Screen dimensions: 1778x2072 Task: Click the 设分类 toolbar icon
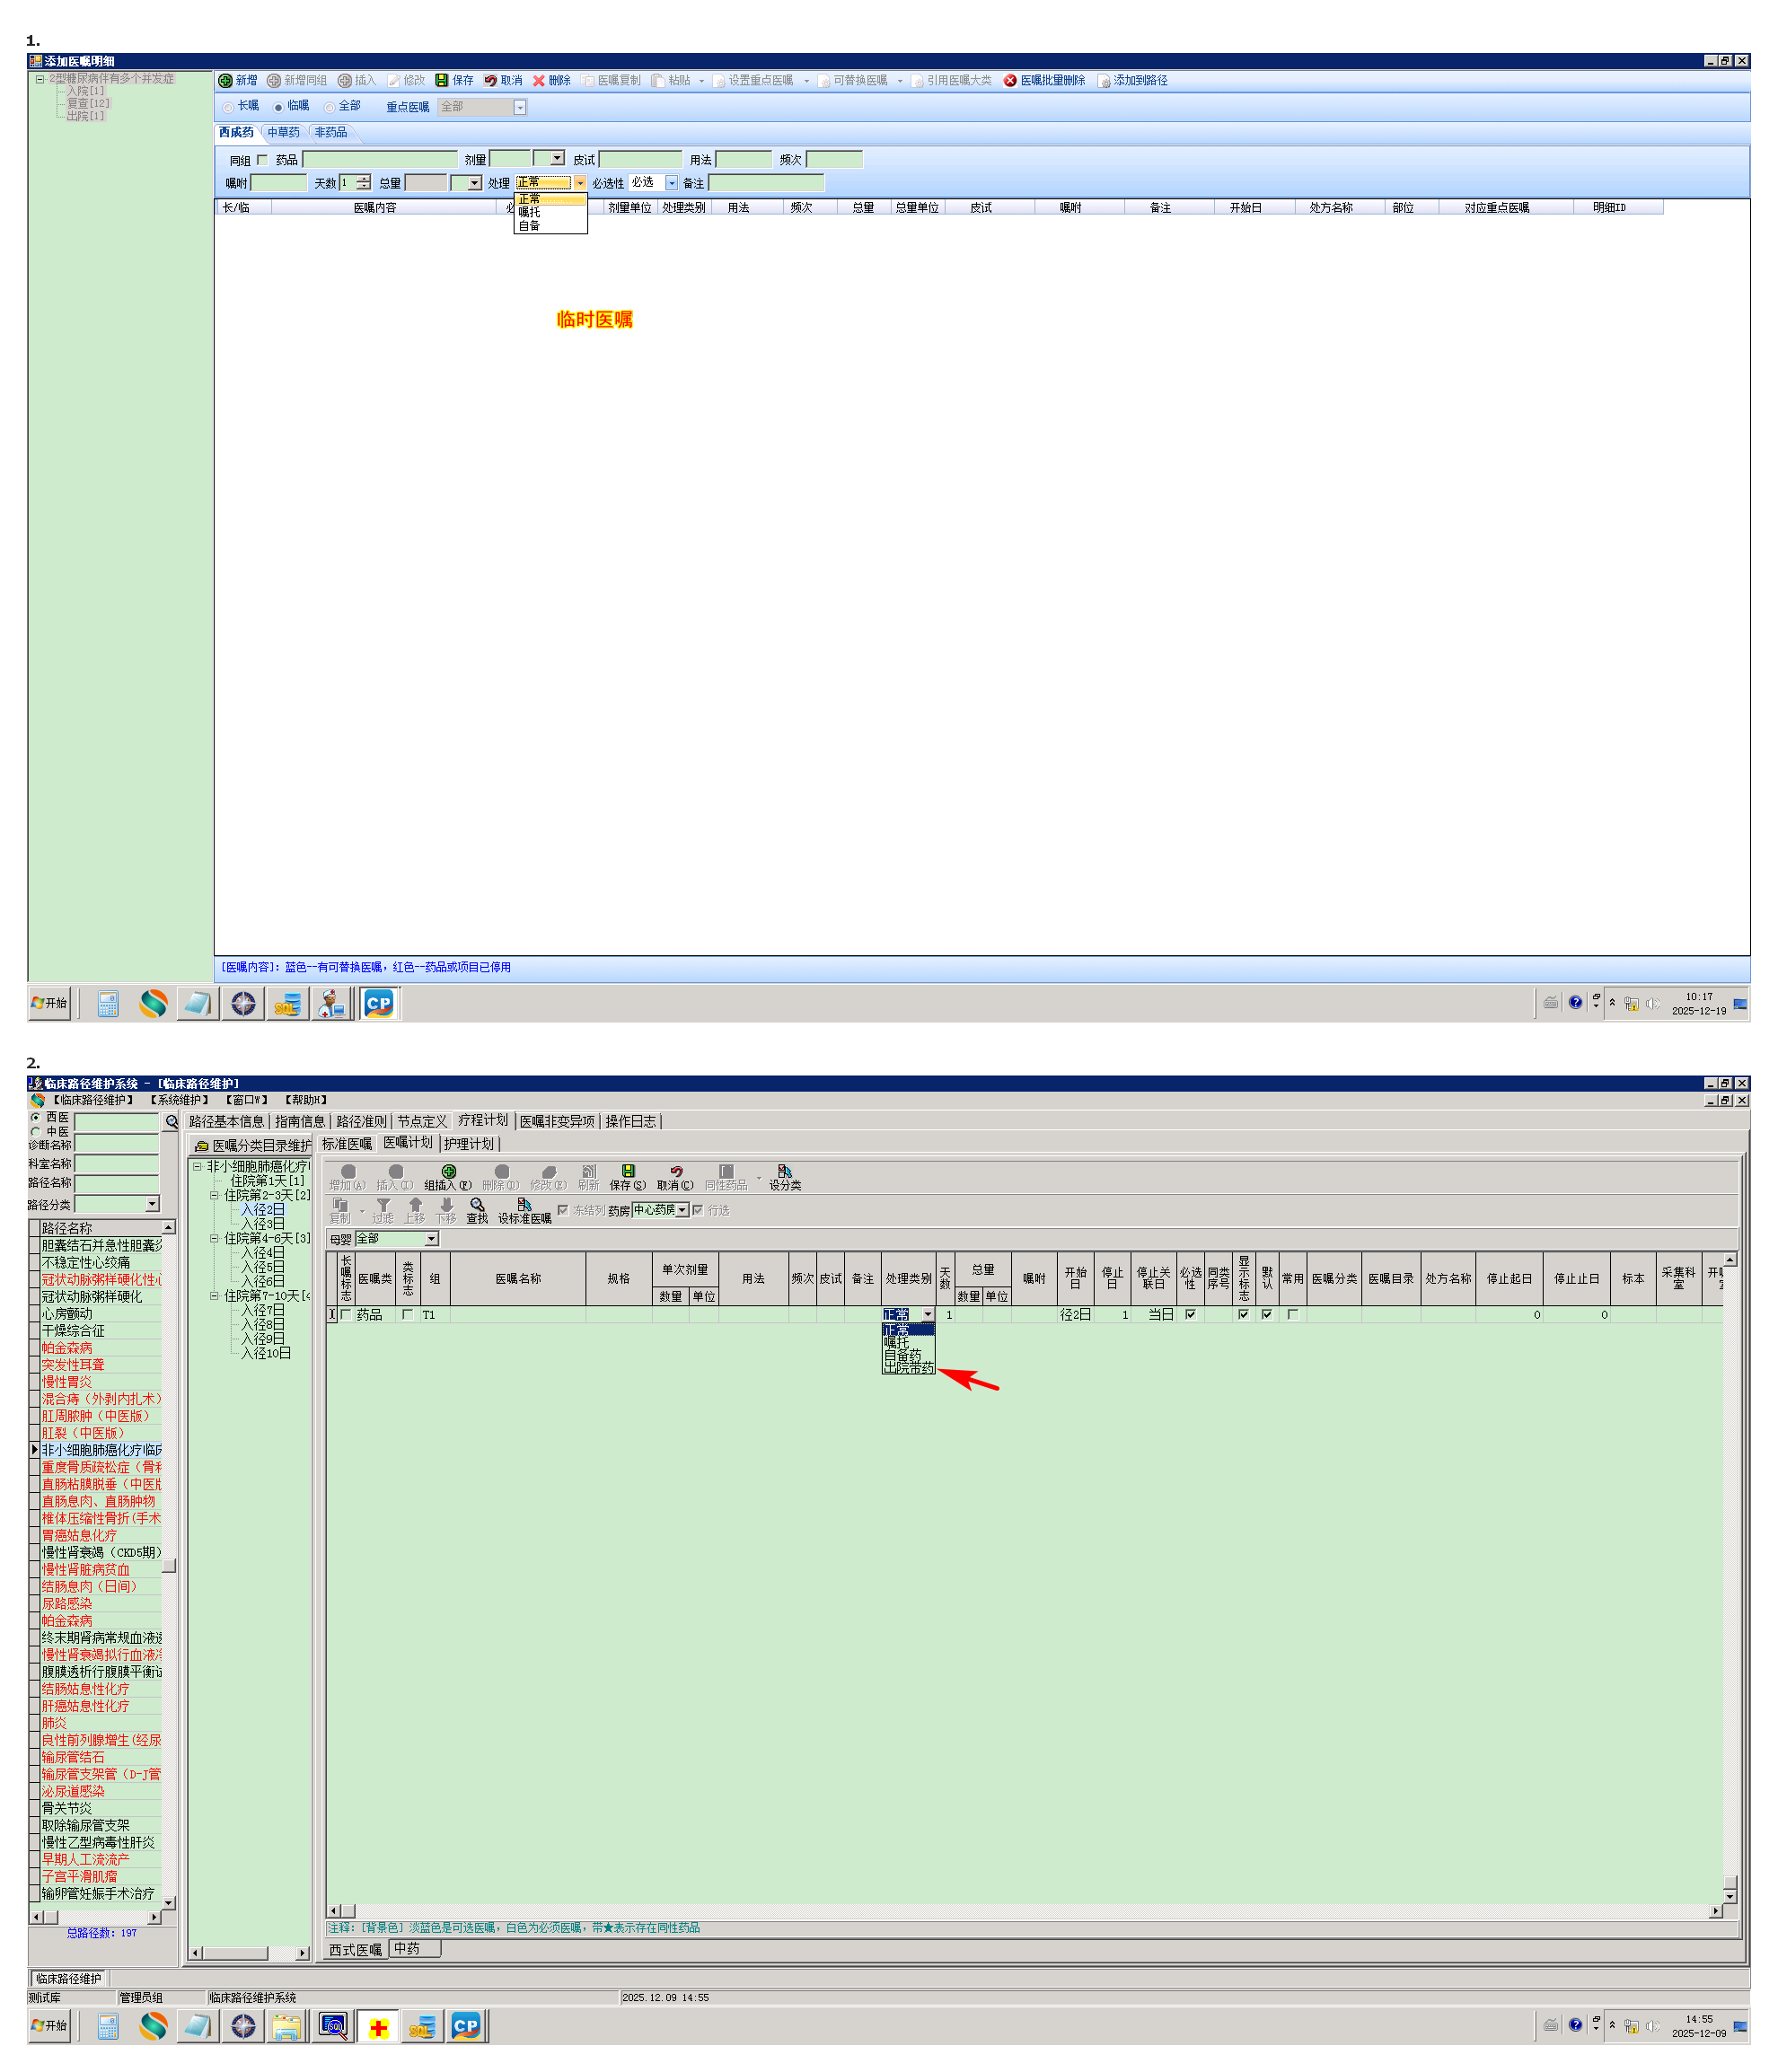coord(784,1171)
